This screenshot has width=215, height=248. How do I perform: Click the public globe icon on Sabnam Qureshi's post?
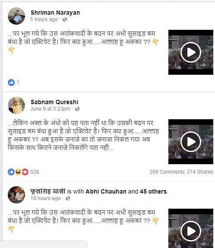coord(77,109)
